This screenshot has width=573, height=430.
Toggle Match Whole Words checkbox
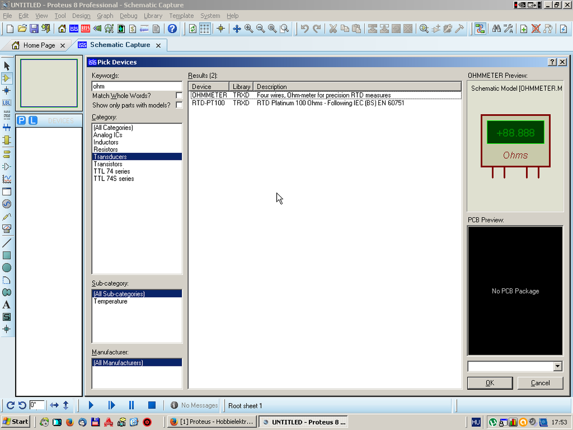point(179,95)
